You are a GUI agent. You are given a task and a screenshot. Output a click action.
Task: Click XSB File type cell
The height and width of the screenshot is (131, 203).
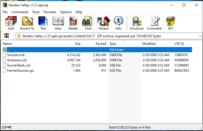(x=115, y=65)
